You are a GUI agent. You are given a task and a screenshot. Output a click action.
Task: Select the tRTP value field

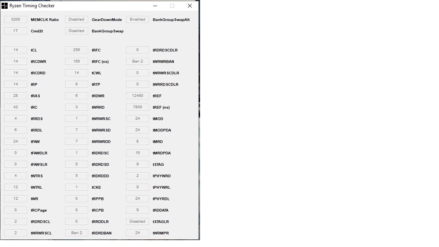pos(77,84)
